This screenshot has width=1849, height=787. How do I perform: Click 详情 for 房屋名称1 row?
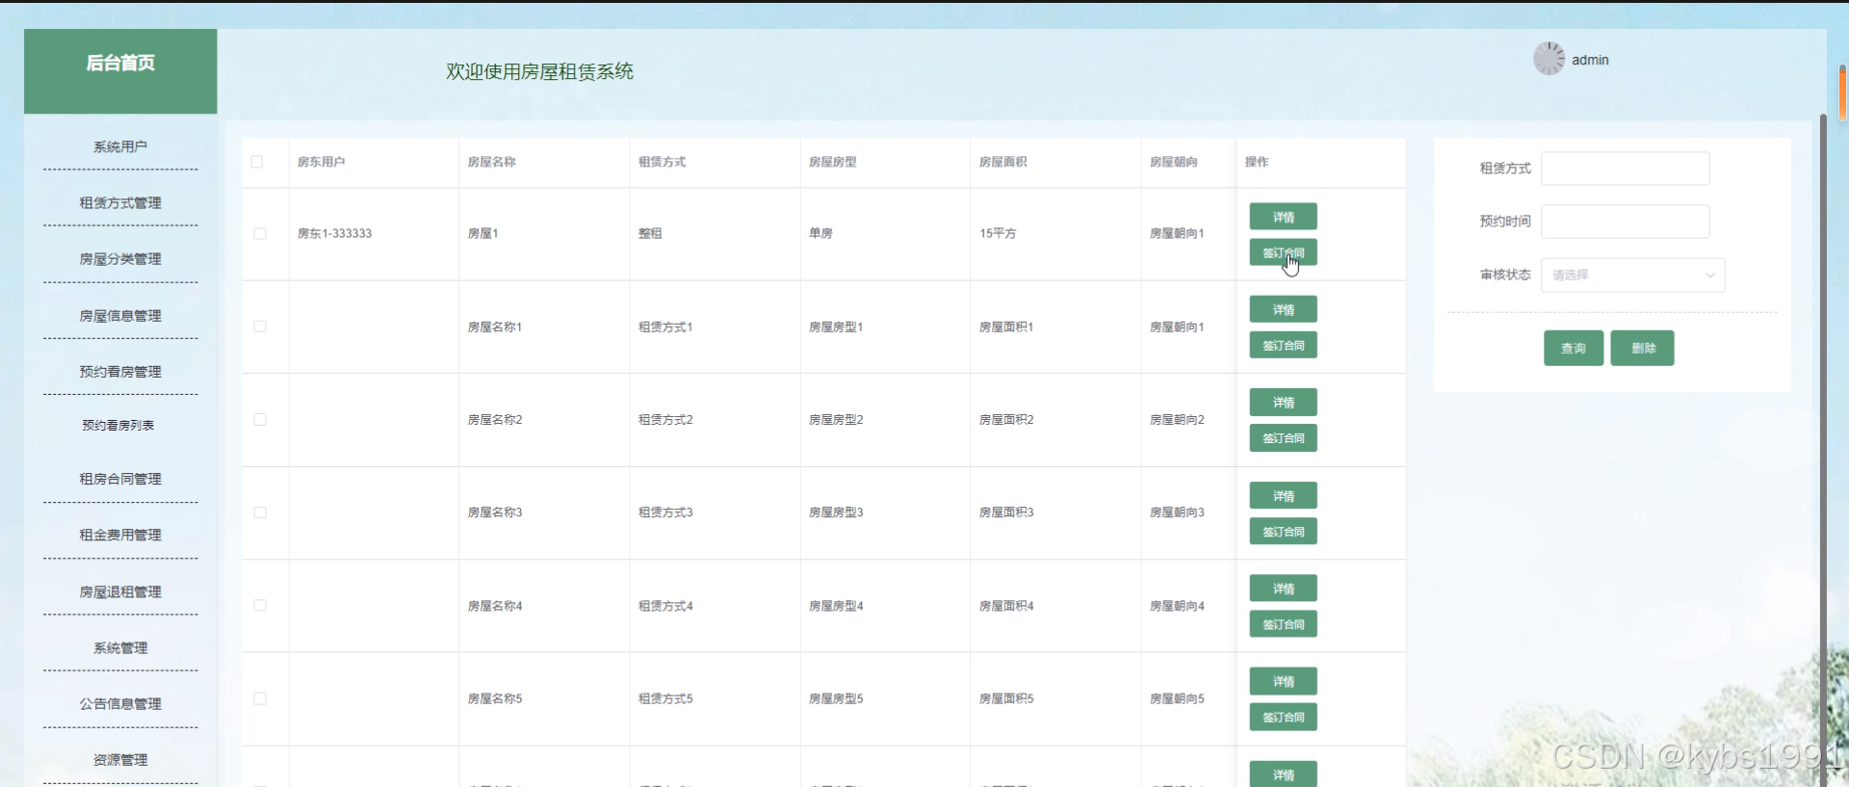click(1283, 309)
